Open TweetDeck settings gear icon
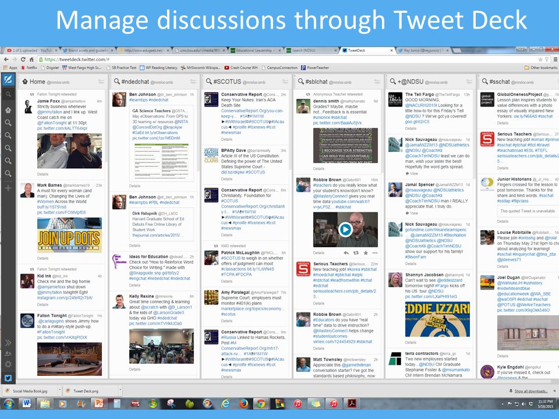Image resolution: width=559 pixels, height=419 pixels. (x=8, y=364)
